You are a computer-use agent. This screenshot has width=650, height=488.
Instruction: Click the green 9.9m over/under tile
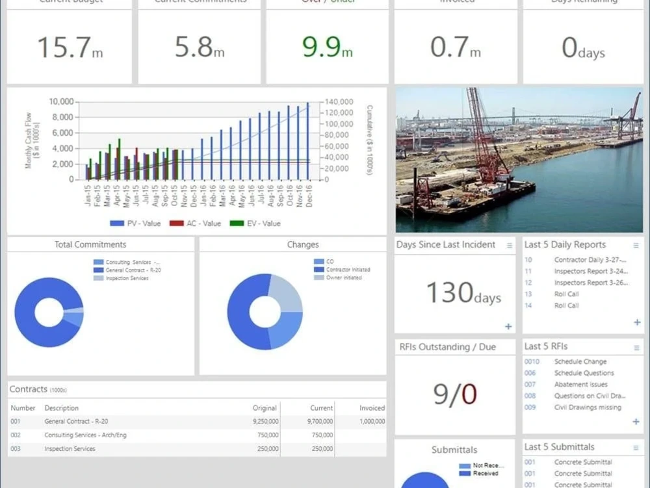(328, 47)
